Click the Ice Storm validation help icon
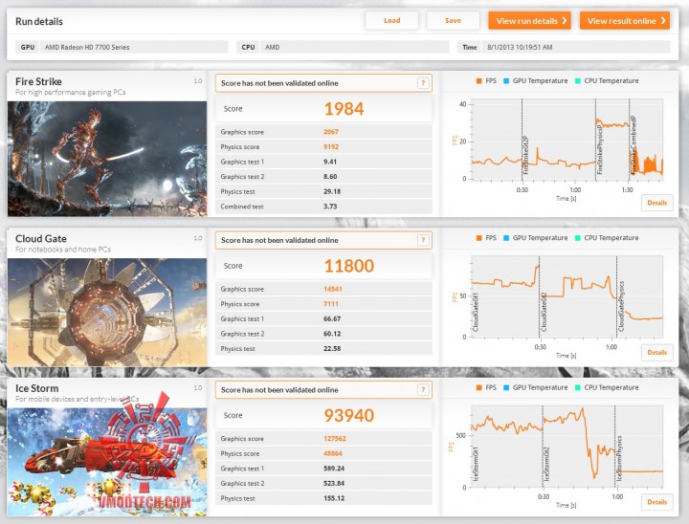This screenshot has width=689, height=524. (x=423, y=389)
